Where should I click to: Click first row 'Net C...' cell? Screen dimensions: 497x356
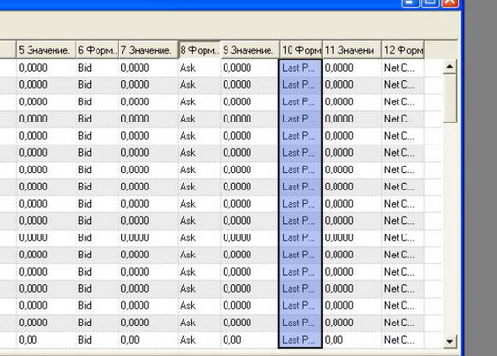tap(403, 68)
